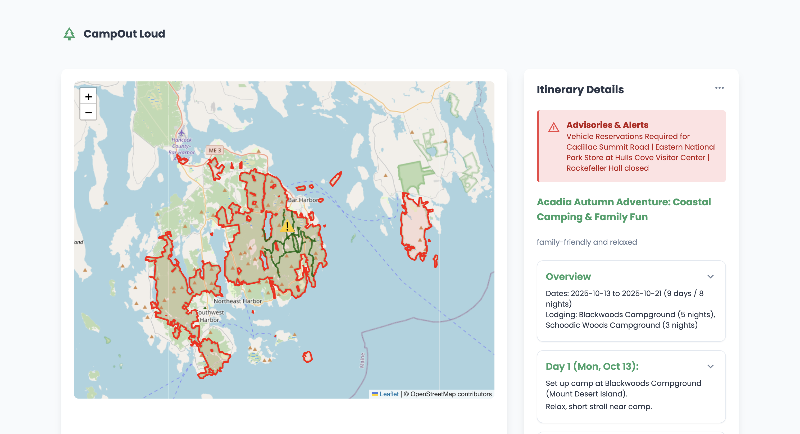Click the Northeast Harbor map label
Screen dimensions: 800x434
coord(238,301)
